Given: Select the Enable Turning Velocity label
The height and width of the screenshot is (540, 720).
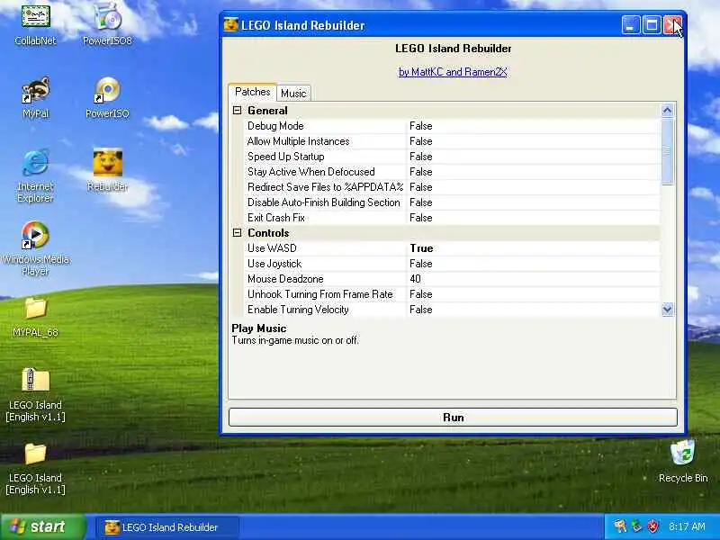Looking at the screenshot, I should pyautogui.click(x=298, y=310).
